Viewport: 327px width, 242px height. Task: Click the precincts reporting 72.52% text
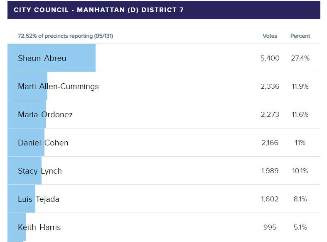(x=65, y=36)
